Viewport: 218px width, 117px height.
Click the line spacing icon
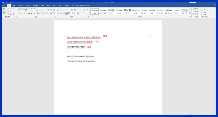point(73,13)
